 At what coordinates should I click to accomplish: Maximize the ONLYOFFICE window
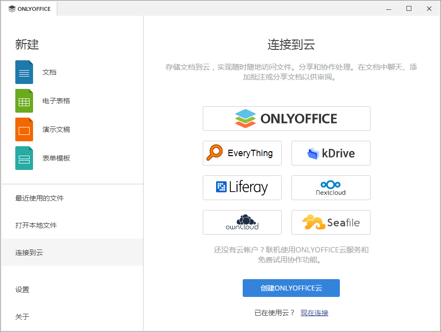coord(409,9)
